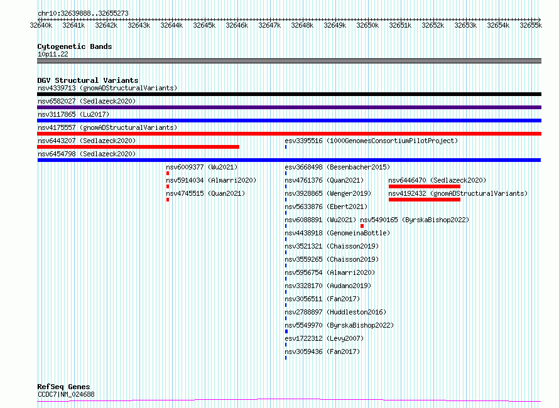Open the CCDC7|NM_024688 gene label

coord(66,394)
